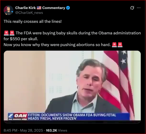Click the blue verified checkmark badge
146x134 pixels.
point(68,8)
